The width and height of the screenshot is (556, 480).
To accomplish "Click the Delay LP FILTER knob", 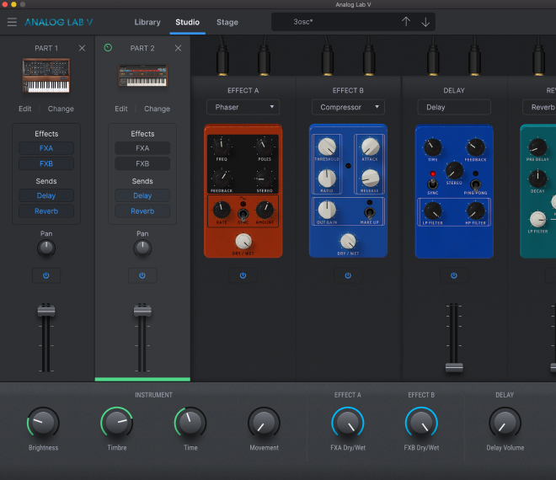I will (433, 211).
